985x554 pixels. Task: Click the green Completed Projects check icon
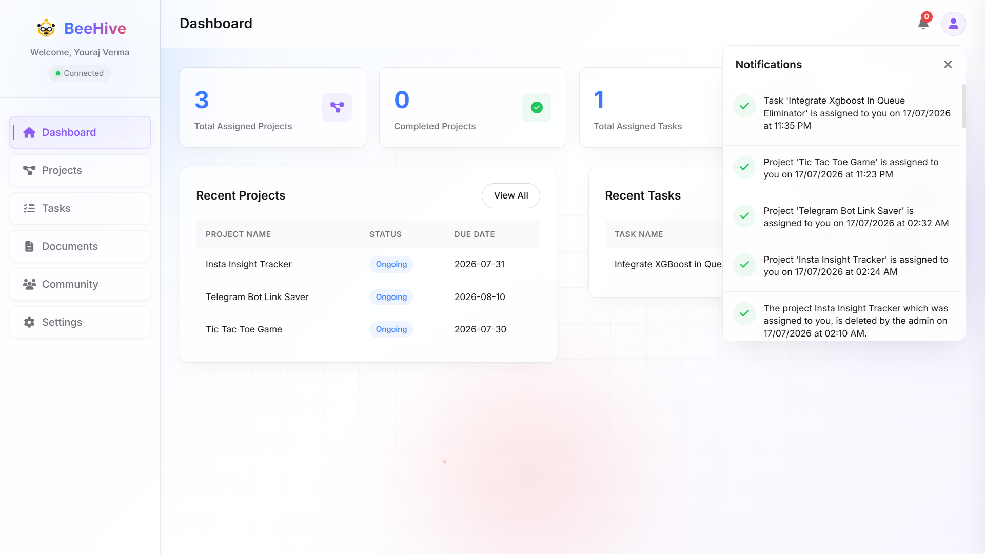(537, 107)
